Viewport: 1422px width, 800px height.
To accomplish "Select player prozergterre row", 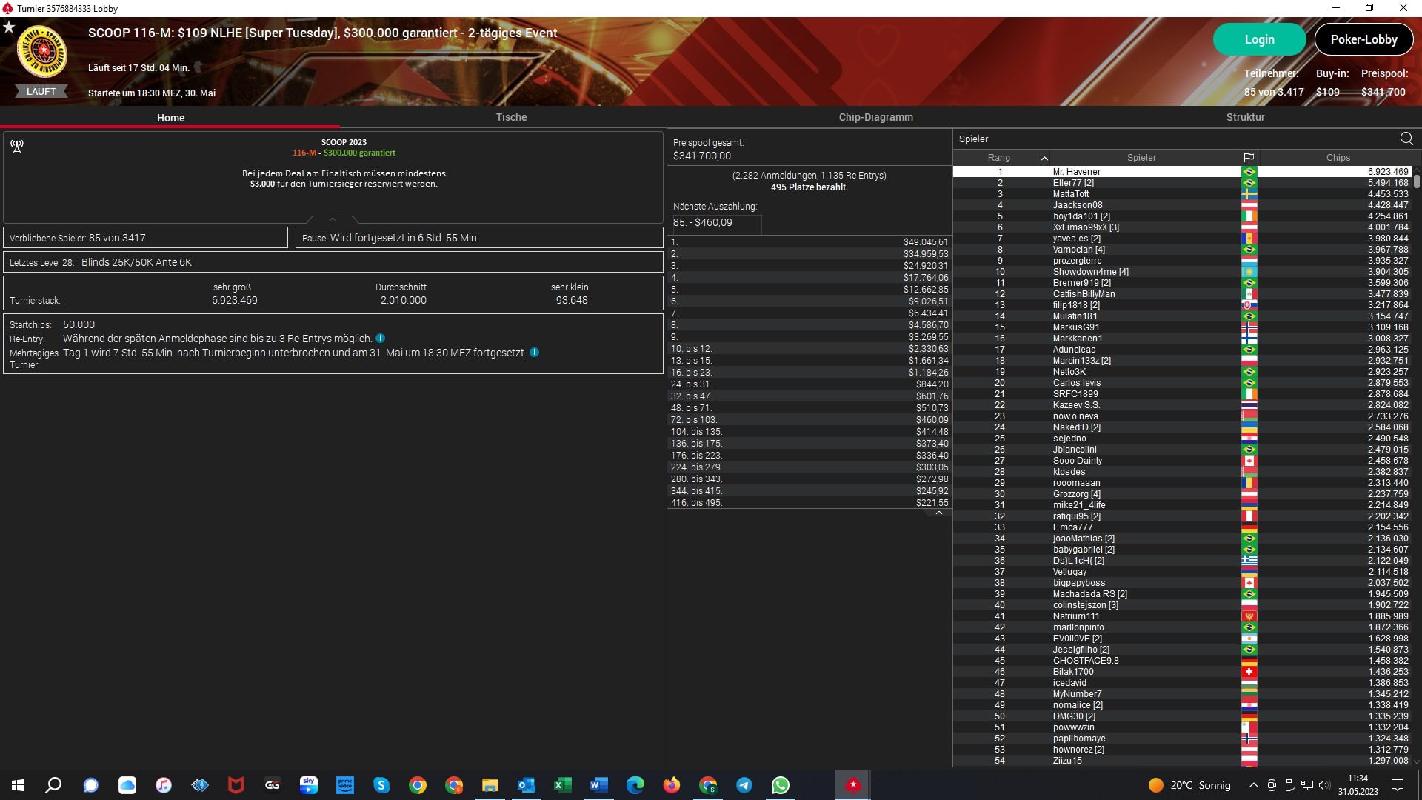I will coord(1182,261).
